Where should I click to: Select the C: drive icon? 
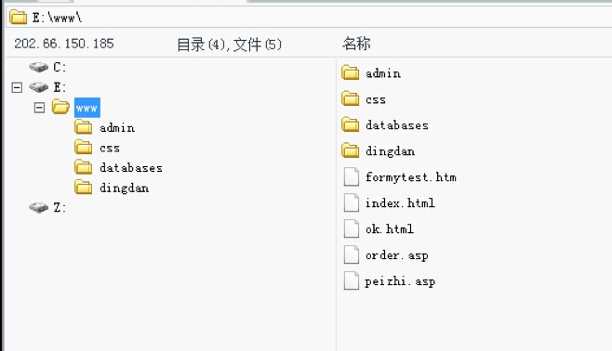click(x=39, y=67)
